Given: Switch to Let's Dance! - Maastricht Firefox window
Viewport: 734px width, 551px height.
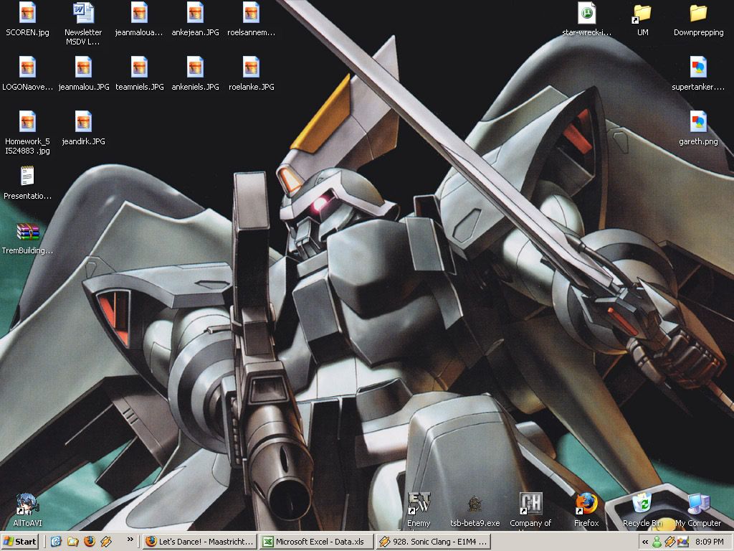Looking at the screenshot, I should pyautogui.click(x=199, y=542).
